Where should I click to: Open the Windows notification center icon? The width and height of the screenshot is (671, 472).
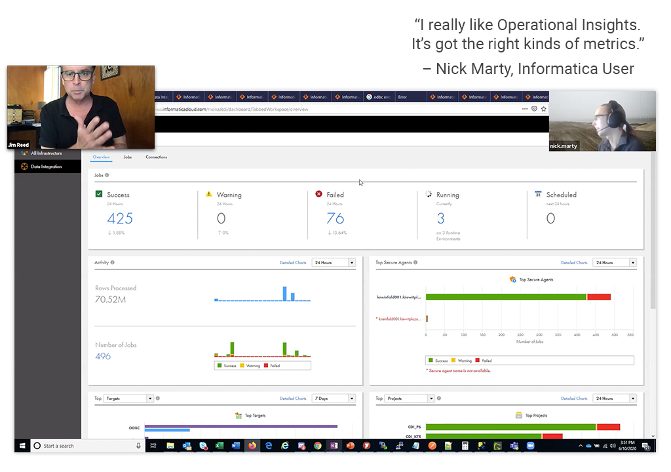(x=647, y=446)
